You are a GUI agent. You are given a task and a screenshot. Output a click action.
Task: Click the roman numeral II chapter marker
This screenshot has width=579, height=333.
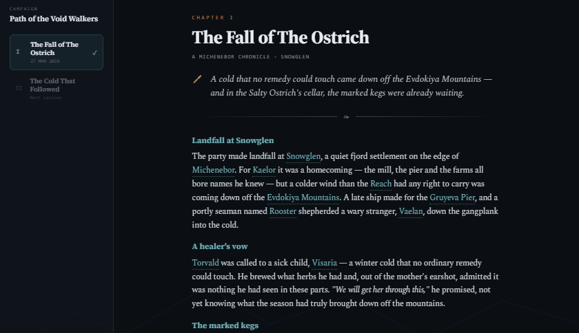19,88
